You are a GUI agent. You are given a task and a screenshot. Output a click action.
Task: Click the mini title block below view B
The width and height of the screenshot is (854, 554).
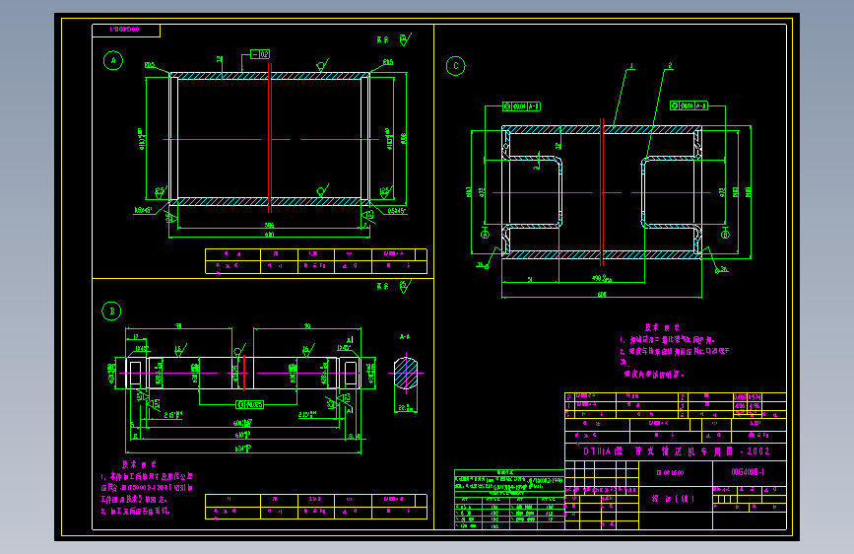316,507
